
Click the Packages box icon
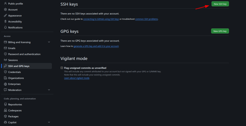(x=5, y=116)
